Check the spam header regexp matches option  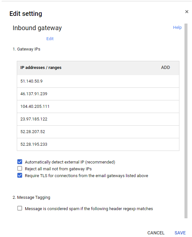click(x=20, y=208)
